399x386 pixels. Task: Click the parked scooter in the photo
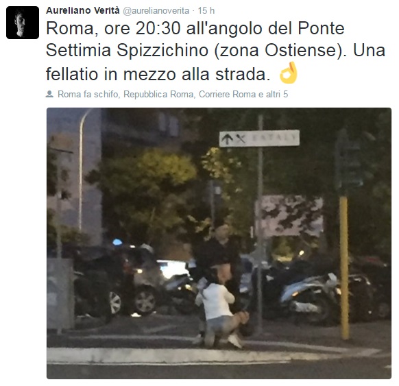[x=308, y=298]
